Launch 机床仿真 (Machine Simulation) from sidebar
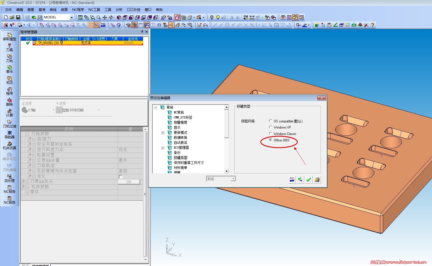The image size is (432, 266). point(10,146)
